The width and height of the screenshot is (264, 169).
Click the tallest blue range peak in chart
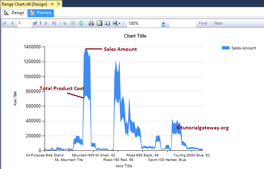click(x=87, y=74)
